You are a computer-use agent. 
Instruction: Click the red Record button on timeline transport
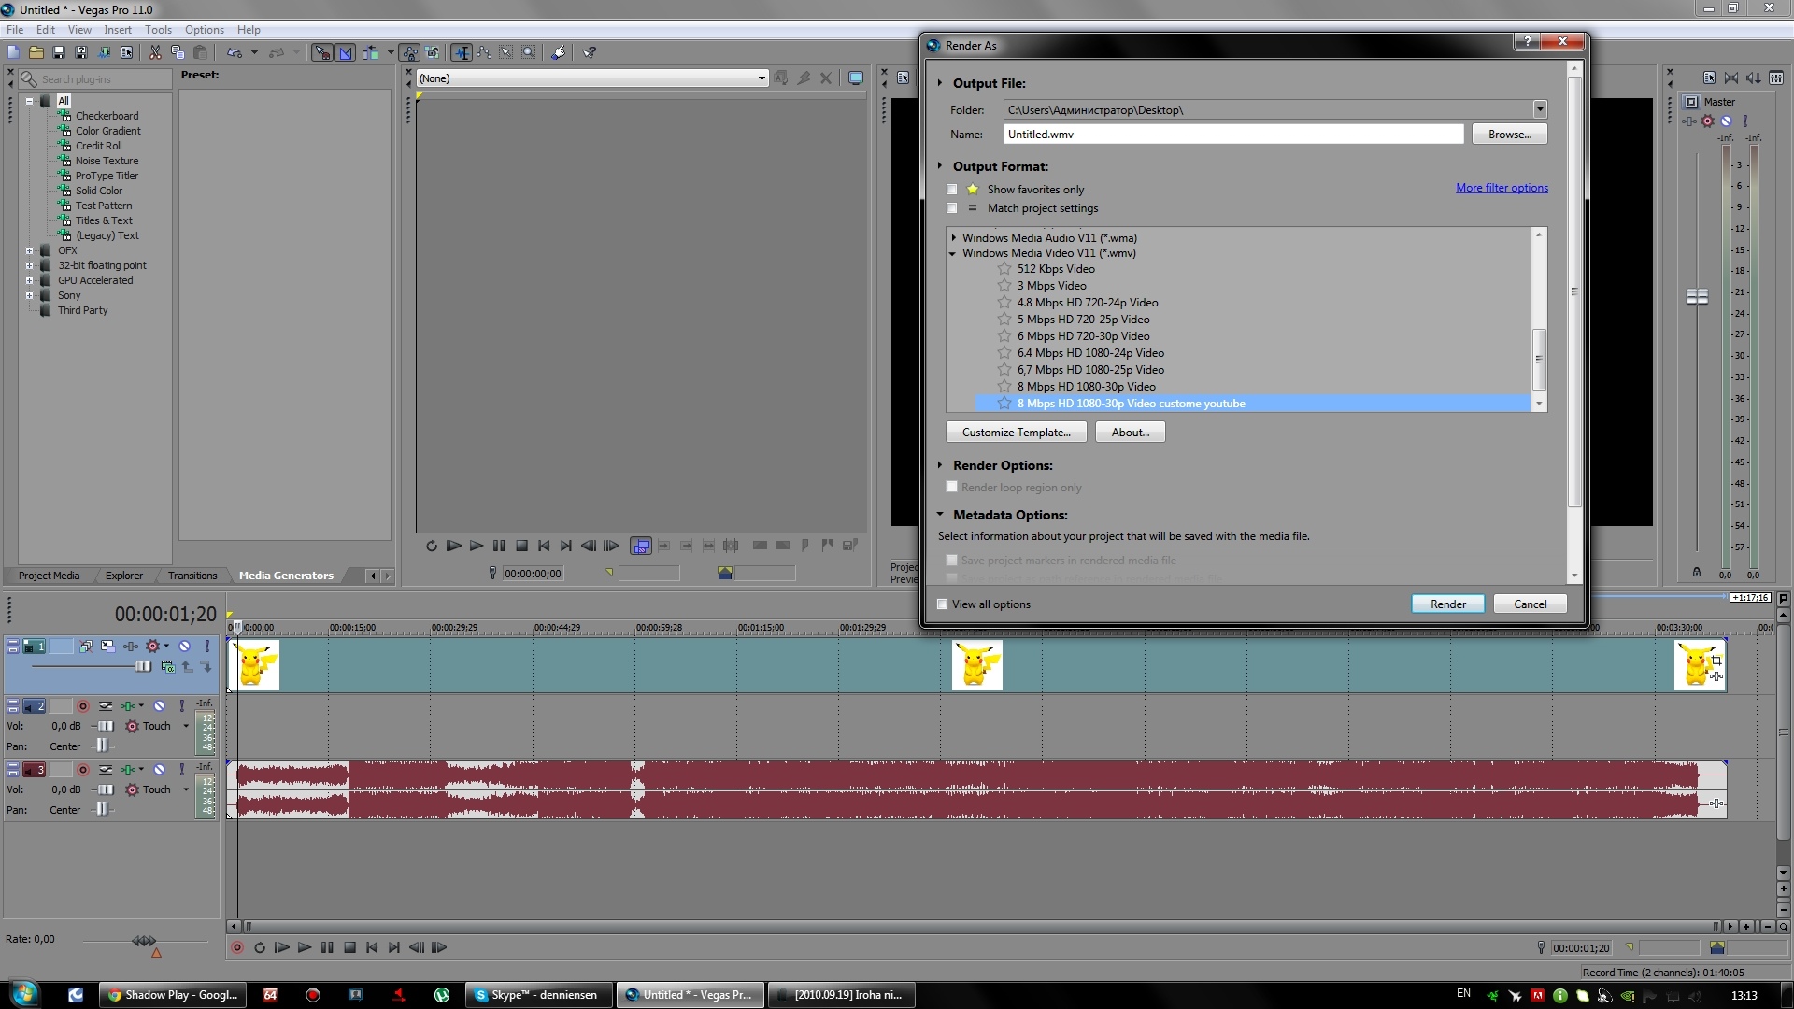tap(237, 947)
